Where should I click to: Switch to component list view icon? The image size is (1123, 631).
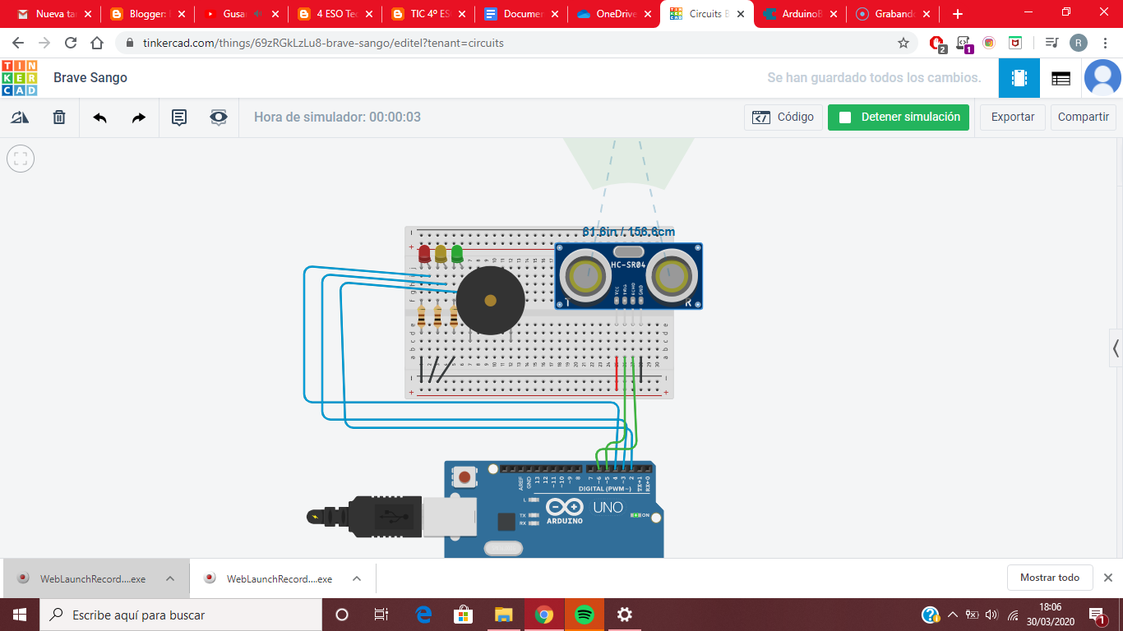coord(1061,78)
